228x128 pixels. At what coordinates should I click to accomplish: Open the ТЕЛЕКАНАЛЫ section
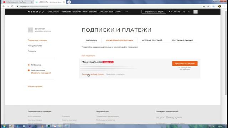53,12
